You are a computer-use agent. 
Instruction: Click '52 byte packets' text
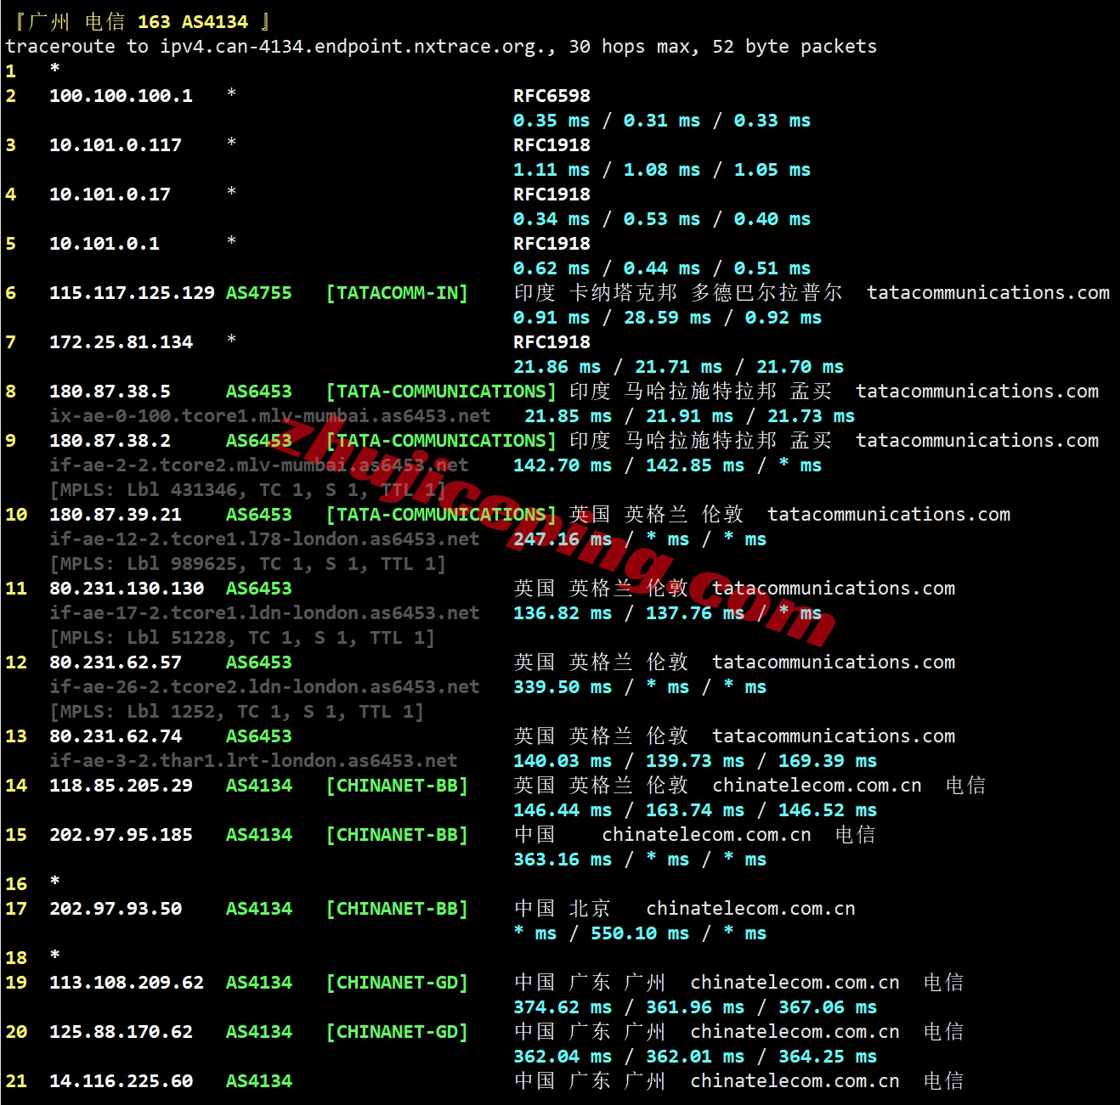795,47
